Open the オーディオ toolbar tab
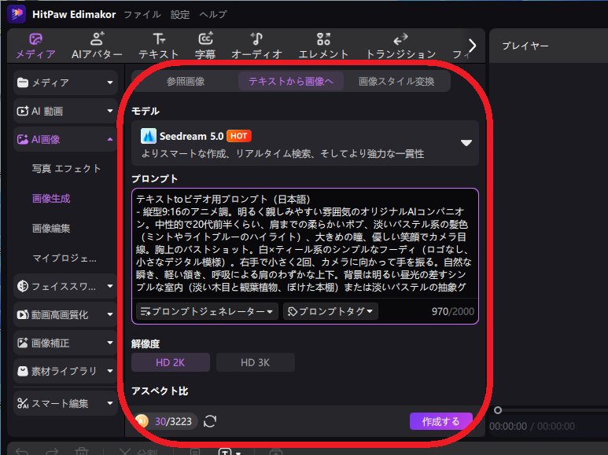Screen dimensions: 608x455 256,46
